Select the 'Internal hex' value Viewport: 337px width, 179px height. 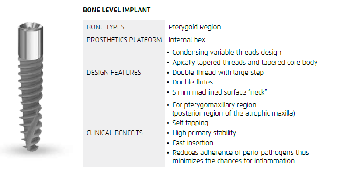[187, 40]
